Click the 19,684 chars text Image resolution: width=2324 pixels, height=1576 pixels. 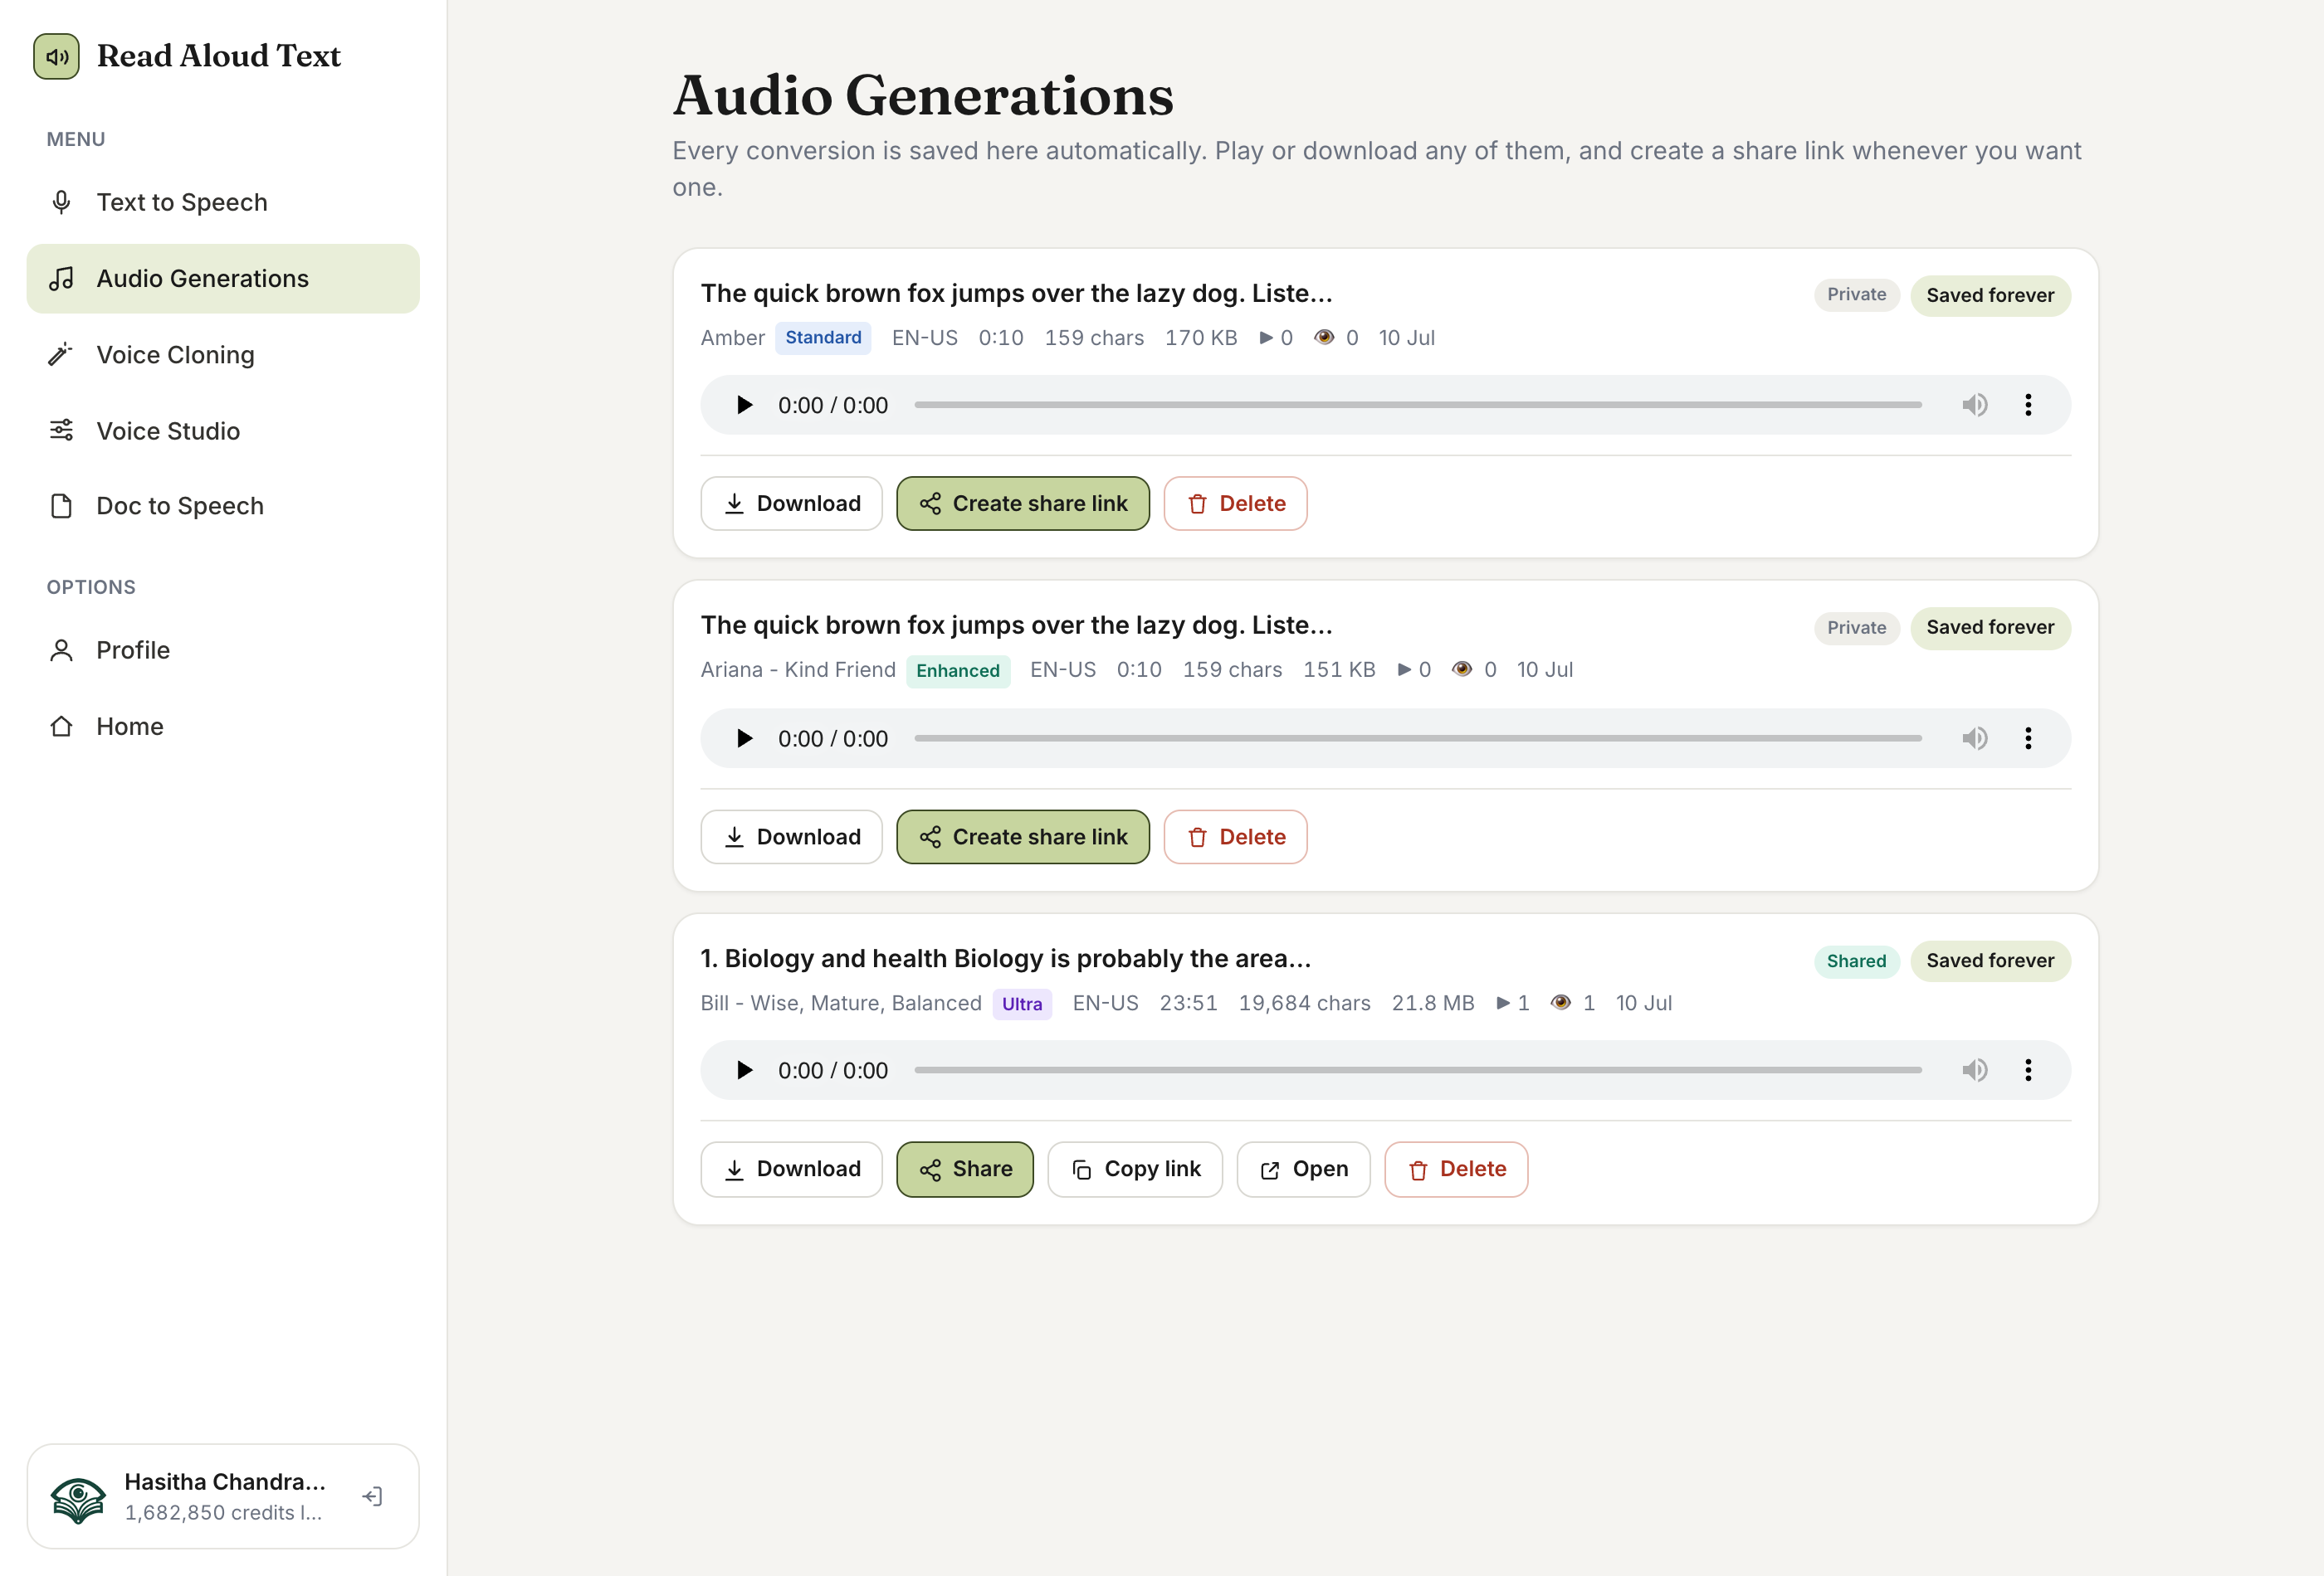point(1304,1004)
